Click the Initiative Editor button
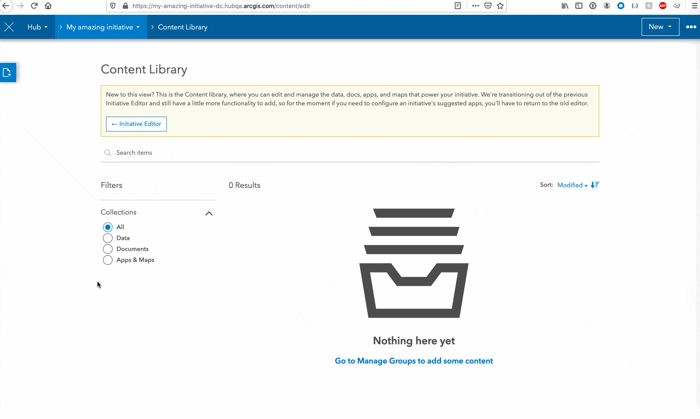 [136, 124]
